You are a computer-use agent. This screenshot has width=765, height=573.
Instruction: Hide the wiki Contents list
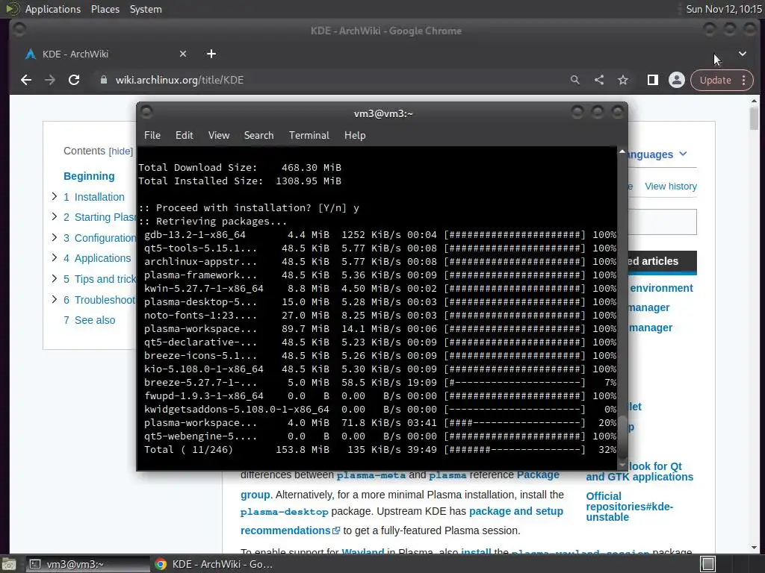120,151
